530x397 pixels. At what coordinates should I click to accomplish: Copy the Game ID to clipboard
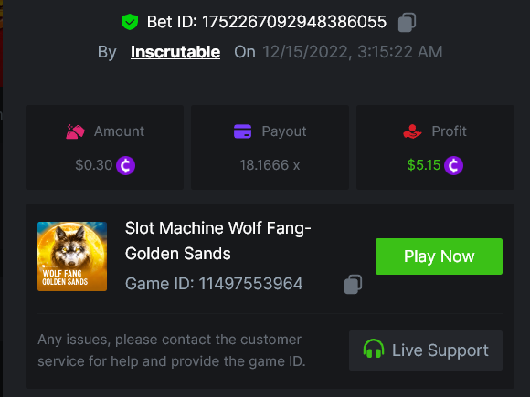pyautogui.click(x=354, y=284)
